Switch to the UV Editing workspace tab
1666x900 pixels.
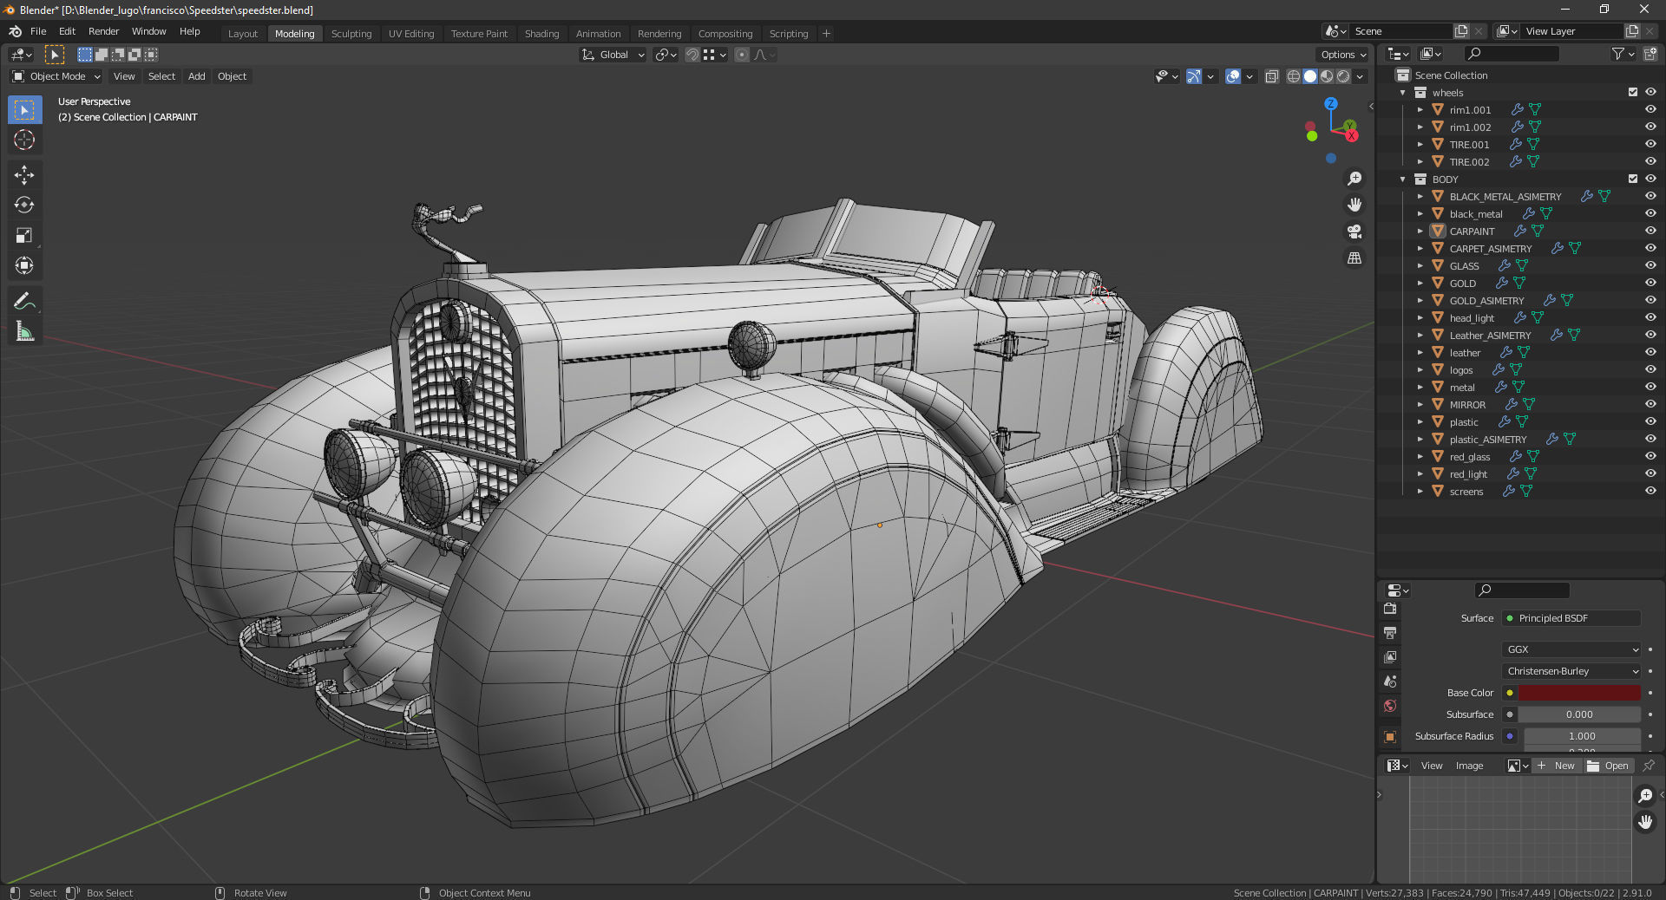pyautogui.click(x=411, y=34)
